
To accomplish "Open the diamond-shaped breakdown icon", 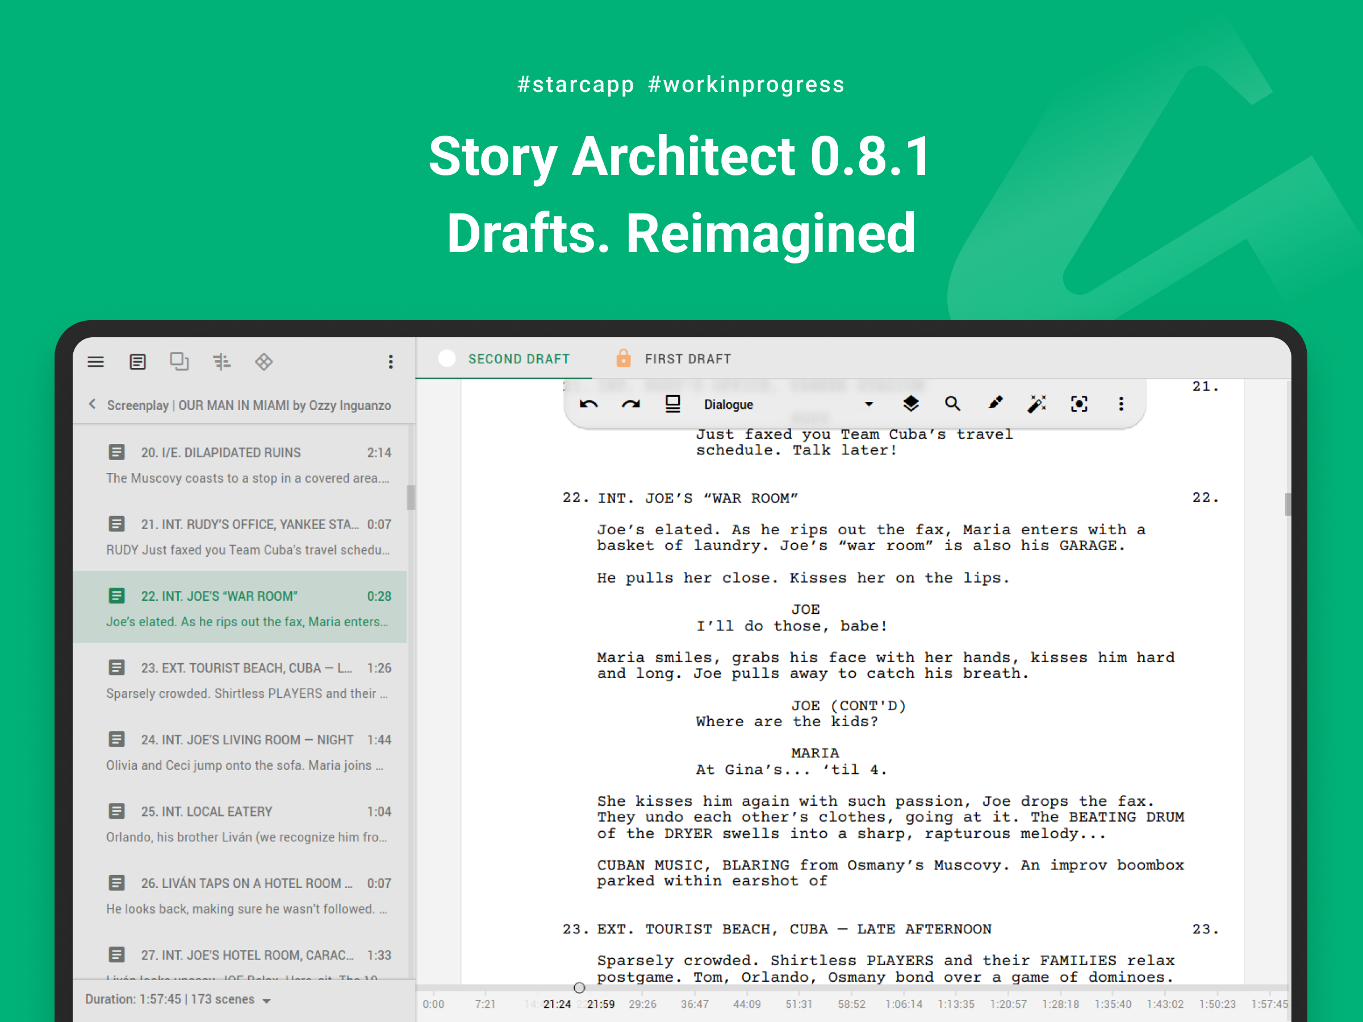I will coord(264,362).
